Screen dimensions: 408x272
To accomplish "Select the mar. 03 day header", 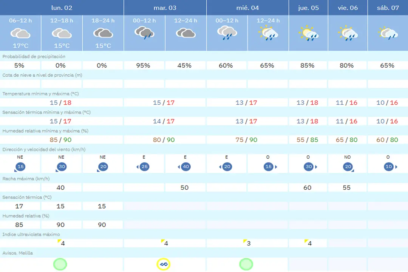I will click(165, 8).
